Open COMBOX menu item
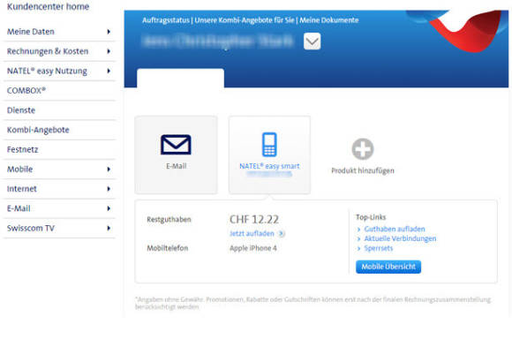 pos(26,91)
